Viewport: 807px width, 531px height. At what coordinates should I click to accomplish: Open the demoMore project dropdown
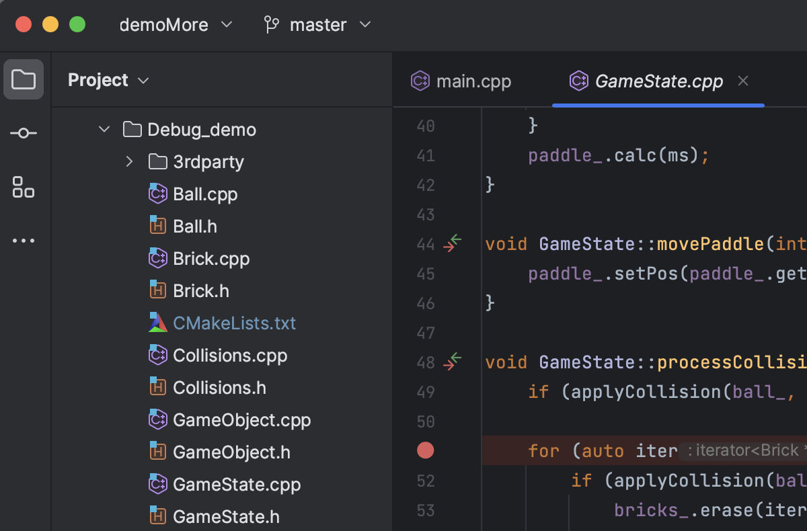pyautogui.click(x=176, y=25)
